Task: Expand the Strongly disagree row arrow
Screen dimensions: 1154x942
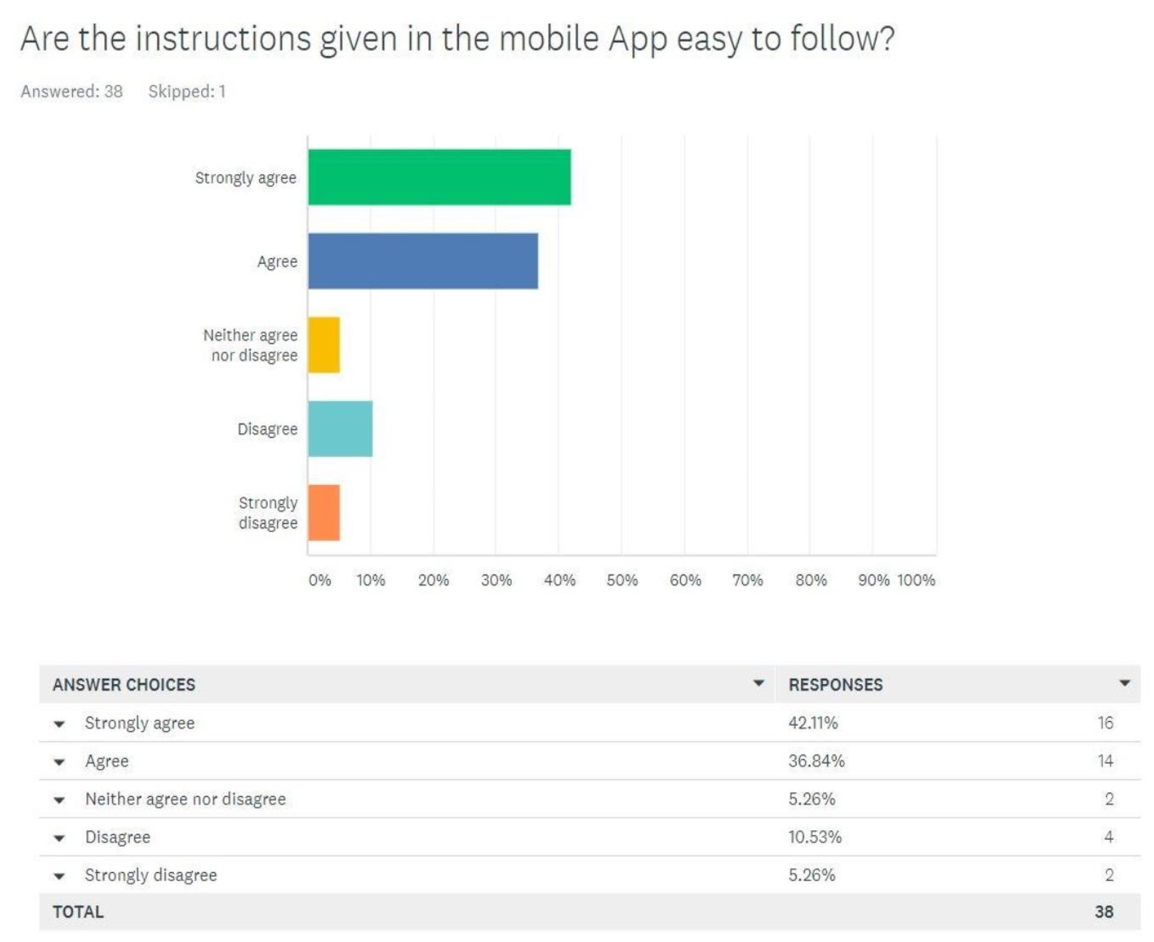Action: 59,876
